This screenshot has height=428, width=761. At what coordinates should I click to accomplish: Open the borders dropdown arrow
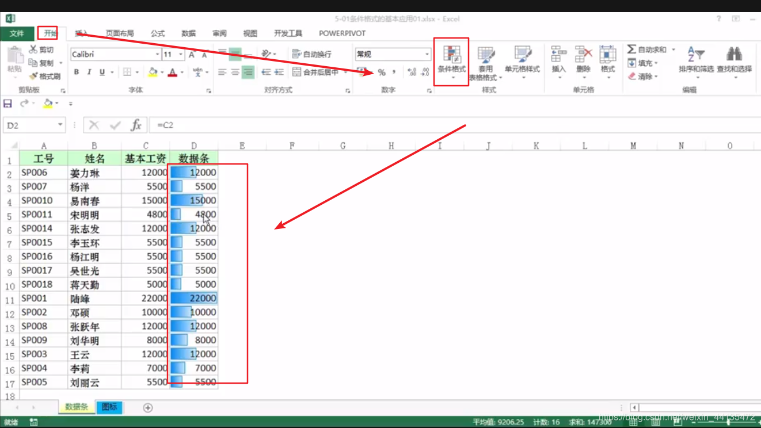pos(137,72)
